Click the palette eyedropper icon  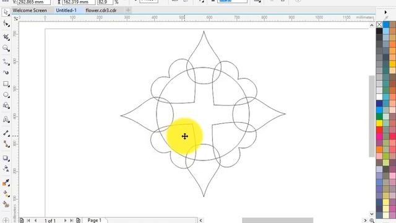pyautogui.click(x=386, y=17)
